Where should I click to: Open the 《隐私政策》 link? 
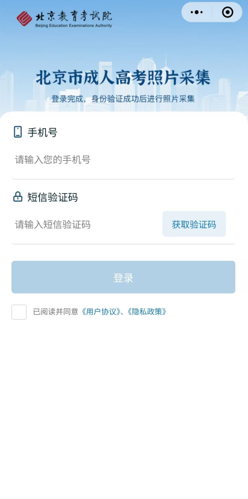[x=147, y=312]
